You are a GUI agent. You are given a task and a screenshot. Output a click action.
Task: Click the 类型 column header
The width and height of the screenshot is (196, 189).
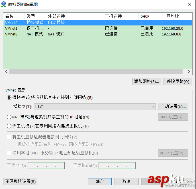[35, 16]
